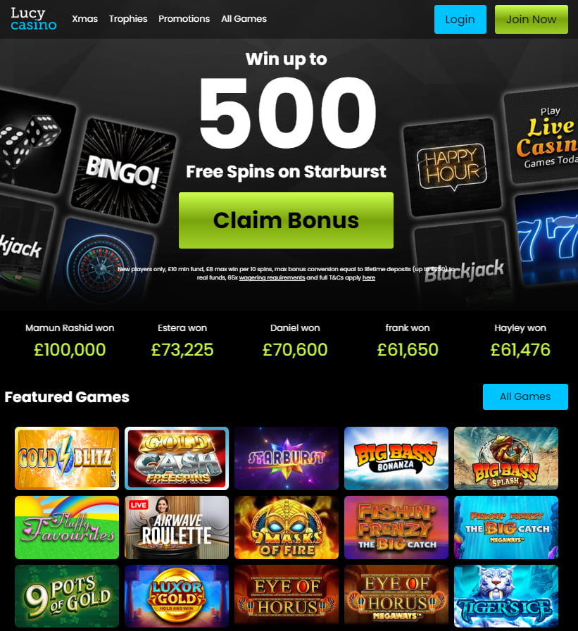Screen dimensions: 578x631
Task: Select the Big Bass Bonanza tile
Action: (x=396, y=458)
